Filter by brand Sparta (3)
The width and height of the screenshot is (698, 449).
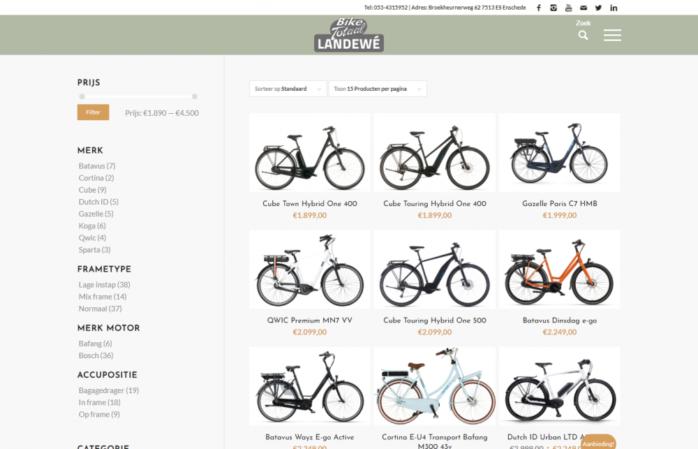[94, 250]
